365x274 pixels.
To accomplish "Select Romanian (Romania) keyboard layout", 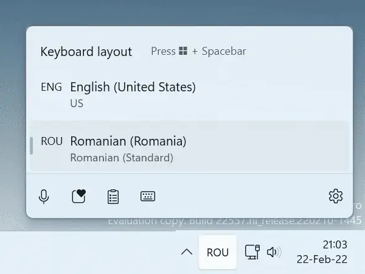I will 128,141.
